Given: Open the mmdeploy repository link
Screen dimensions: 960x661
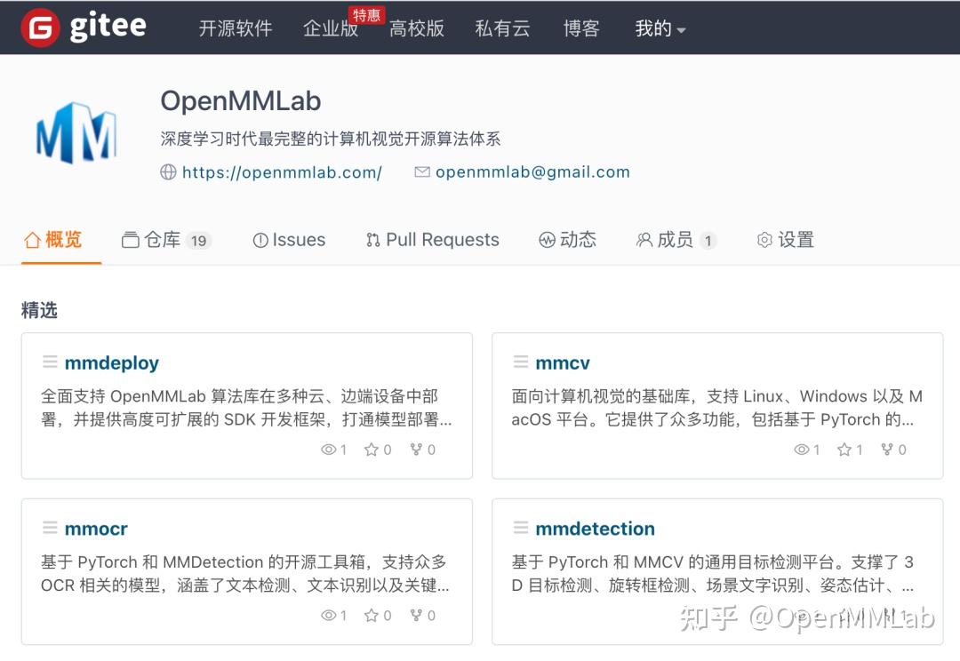Looking at the screenshot, I should [x=112, y=363].
